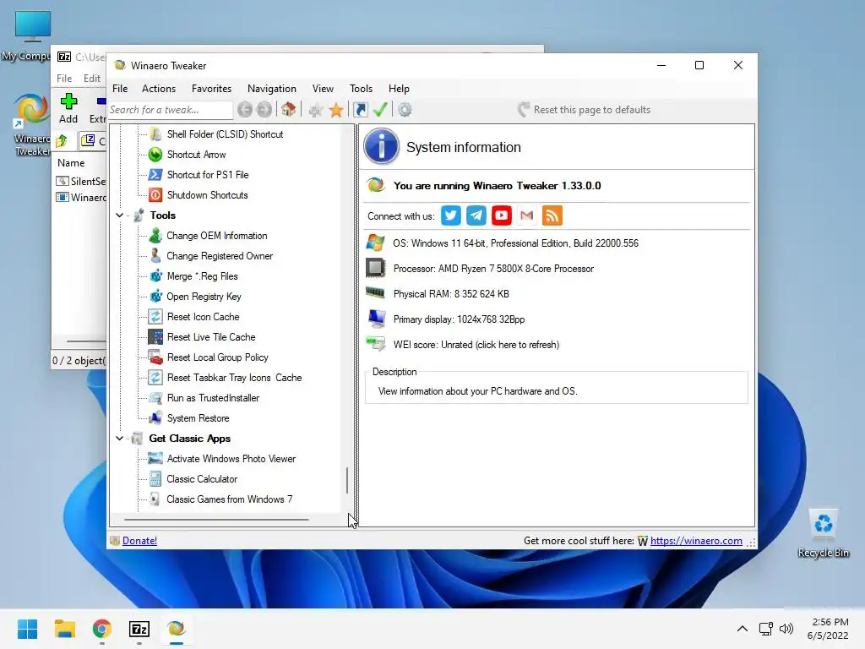Select Open Registry Key item
865x649 pixels.
[x=204, y=297]
